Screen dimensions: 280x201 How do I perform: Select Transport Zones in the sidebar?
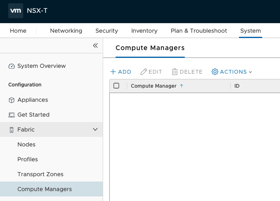[40, 174]
